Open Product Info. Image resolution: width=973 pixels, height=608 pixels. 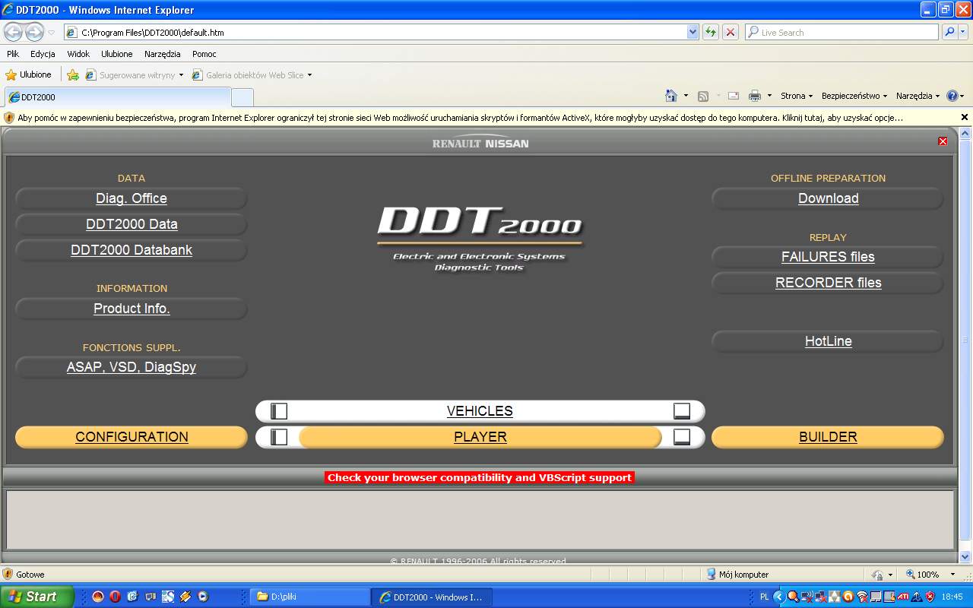pyautogui.click(x=132, y=309)
